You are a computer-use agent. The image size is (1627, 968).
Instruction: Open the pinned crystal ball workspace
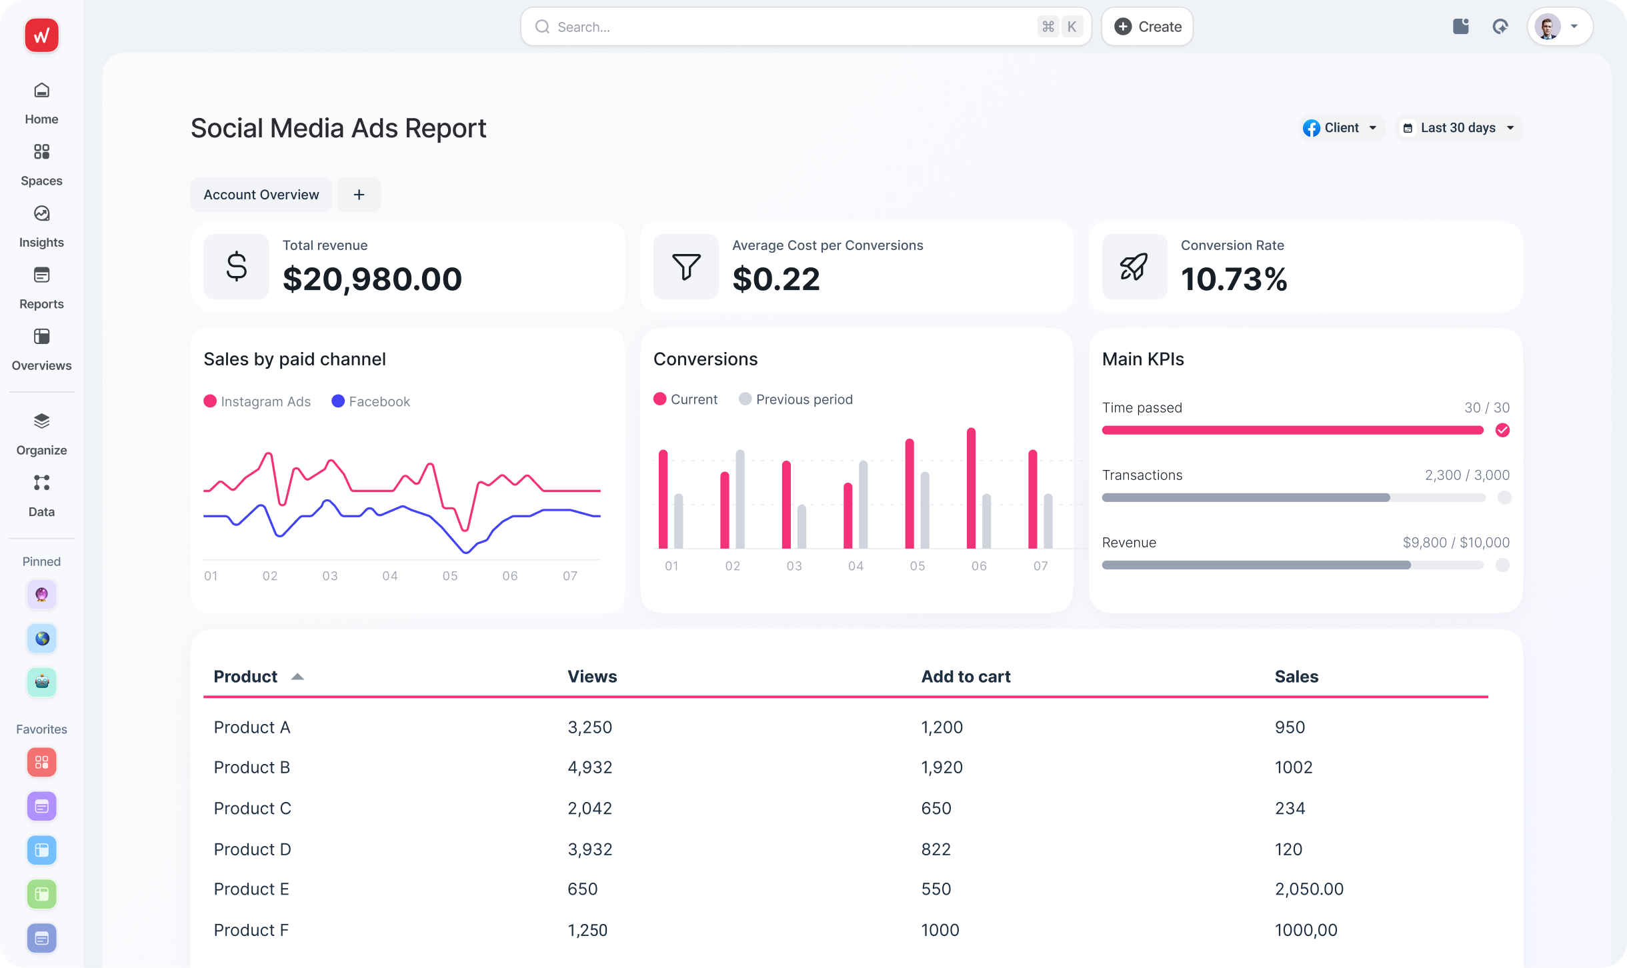41,595
